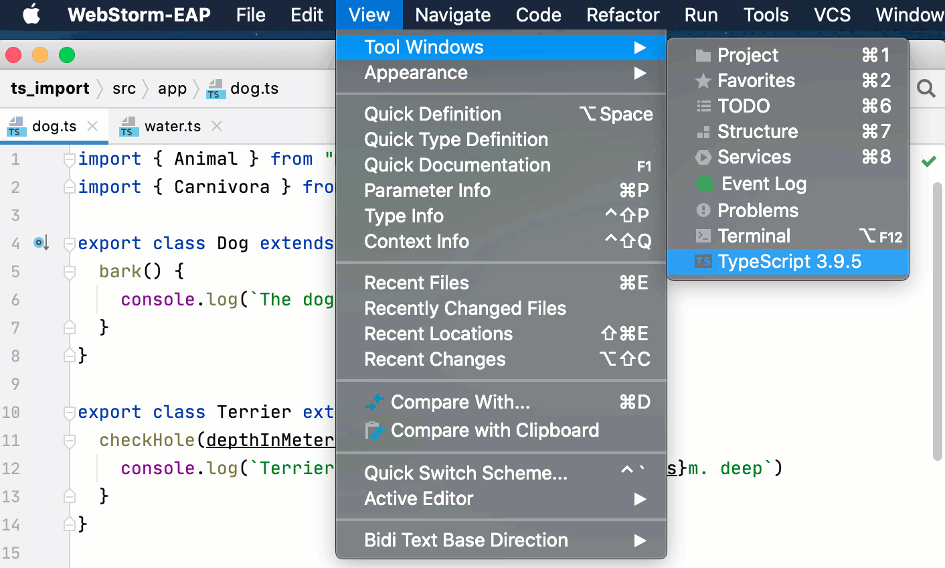Click the green window zoom button
The height and width of the screenshot is (568, 945).
[x=67, y=55]
